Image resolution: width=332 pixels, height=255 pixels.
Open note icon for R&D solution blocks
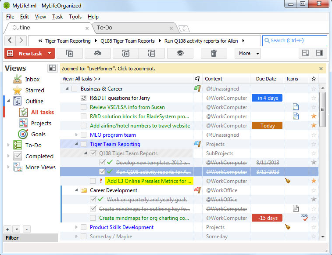pos(296,116)
